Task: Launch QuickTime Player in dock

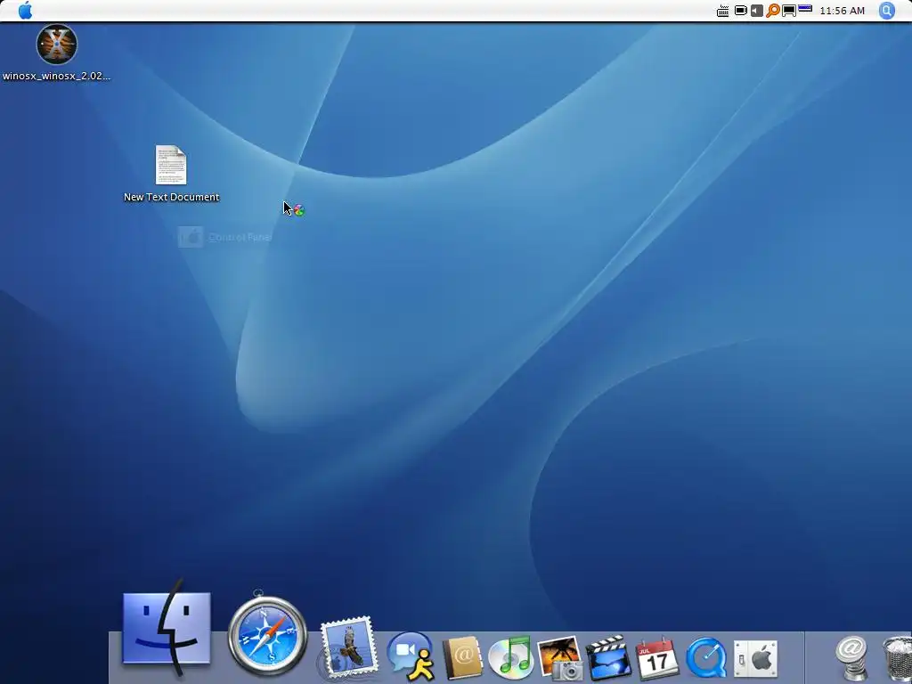Action: tap(706, 658)
